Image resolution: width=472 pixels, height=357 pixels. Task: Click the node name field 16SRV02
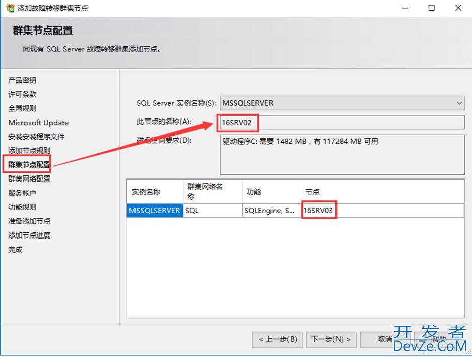[x=342, y=123]
